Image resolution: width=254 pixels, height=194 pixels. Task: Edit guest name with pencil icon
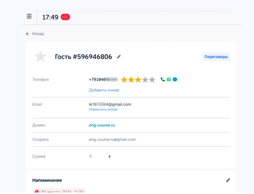[x=119, y=57]
